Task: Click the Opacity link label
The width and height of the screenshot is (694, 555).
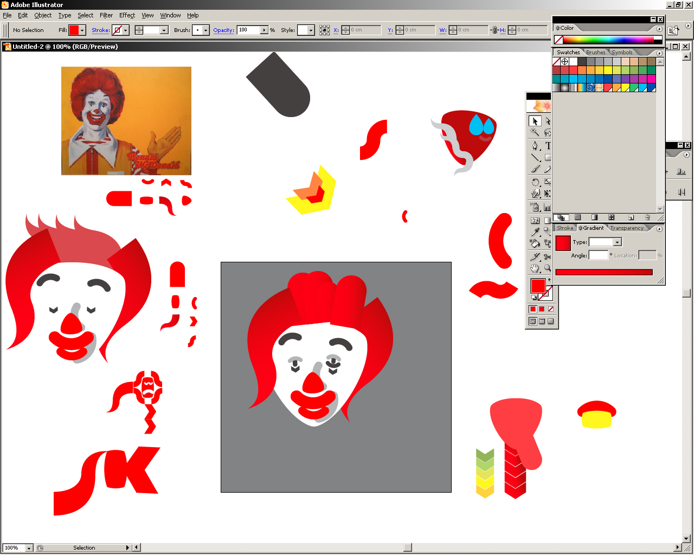Action: [223, 30]
